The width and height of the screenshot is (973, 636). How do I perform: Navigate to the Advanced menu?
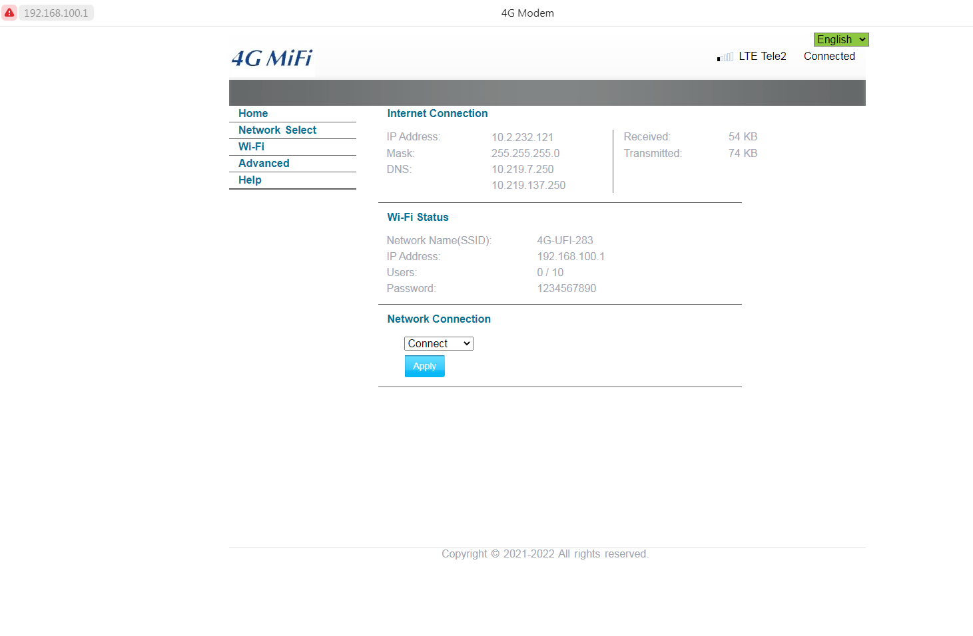(264, 164)
